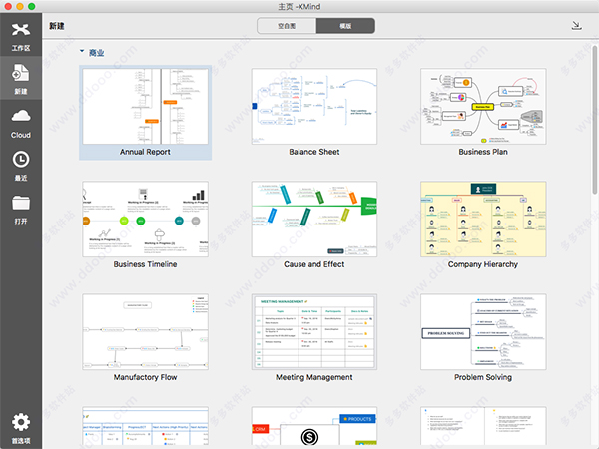The height and width of the screenshot is (449, 599).
Task: Click the yellow minimize window button
Action: pos(20,7)
